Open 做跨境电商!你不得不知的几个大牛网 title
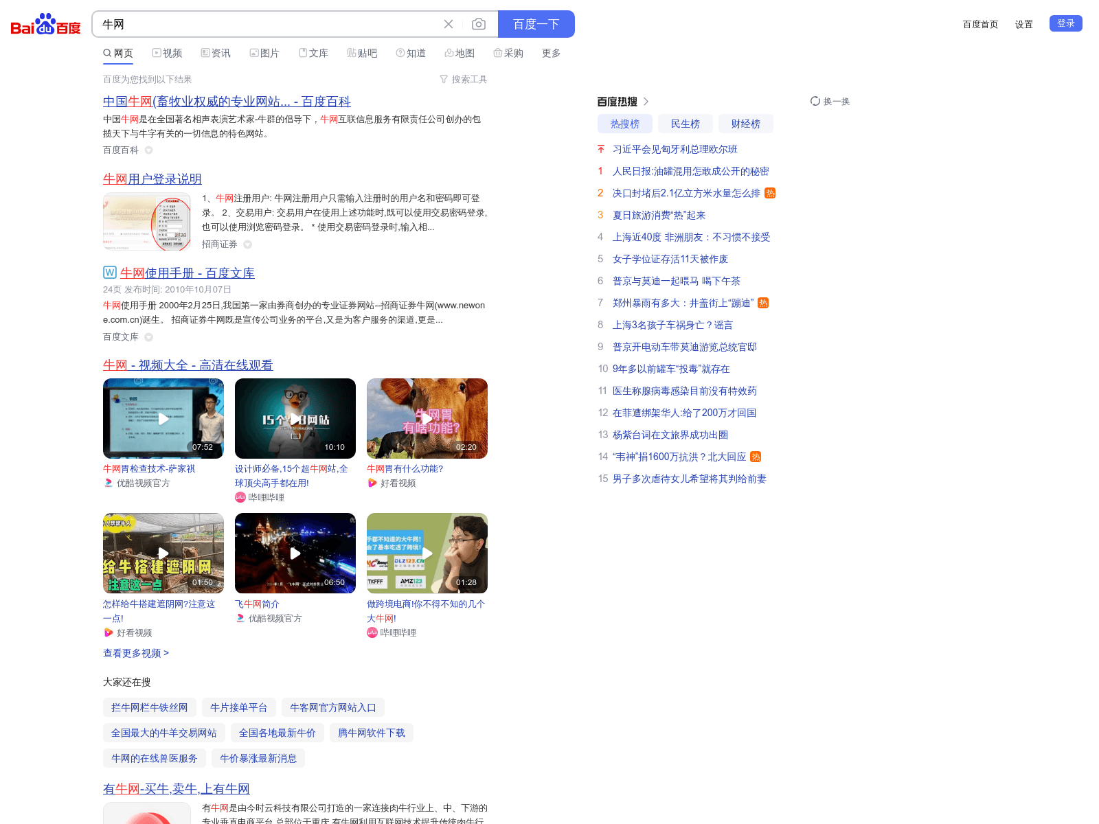 [426, 611]
